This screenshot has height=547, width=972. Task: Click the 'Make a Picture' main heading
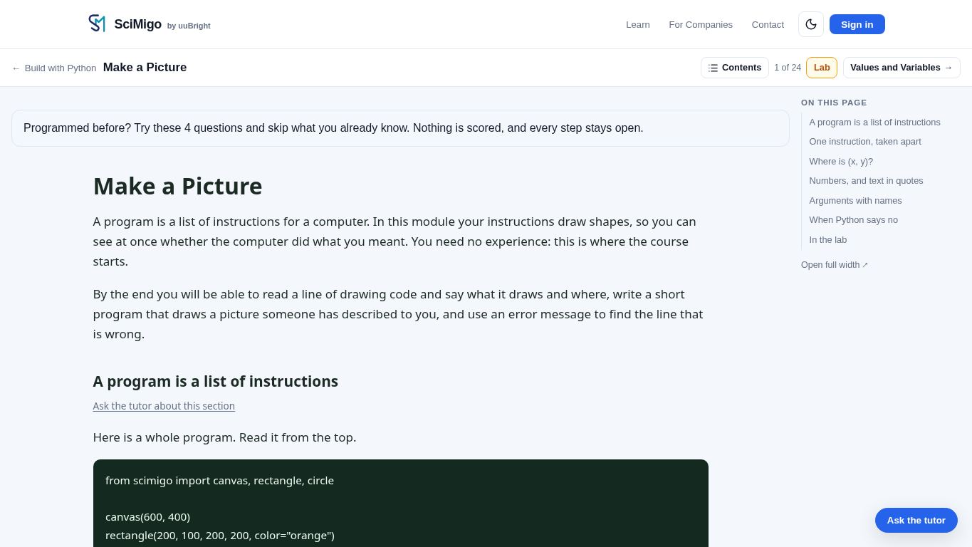[x=177, y=186]
